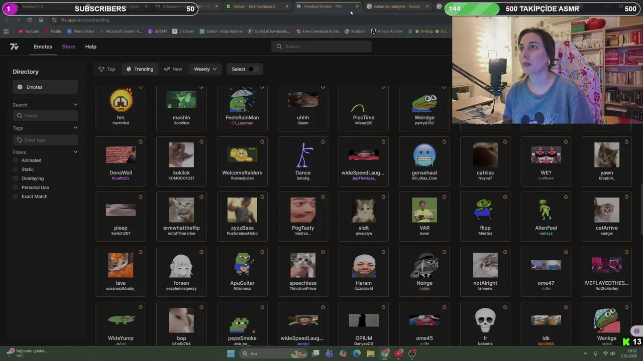The height and width of the screenshot is (361, 643).
Task: Open the lava emote
Action: pos(121,272)
